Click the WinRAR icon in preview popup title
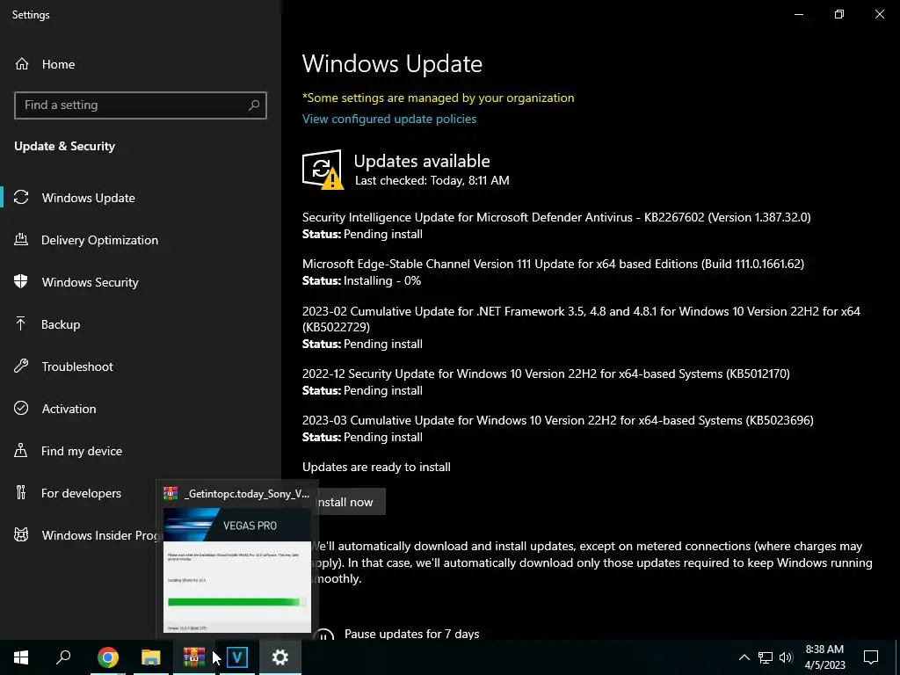Image resolution: width=900 pixels, height=675 pixels. pos(171,494)
